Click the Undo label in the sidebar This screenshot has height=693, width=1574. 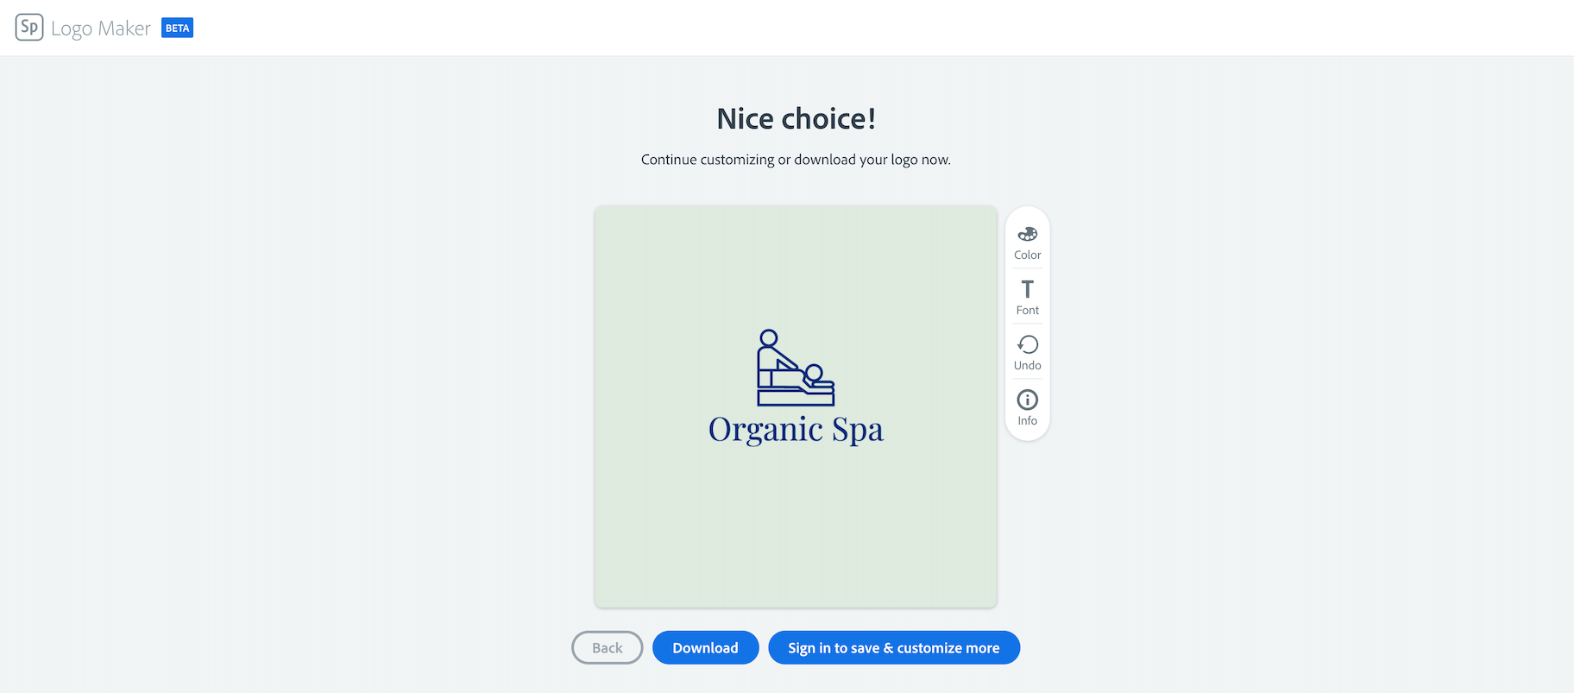click(1027, 365)
